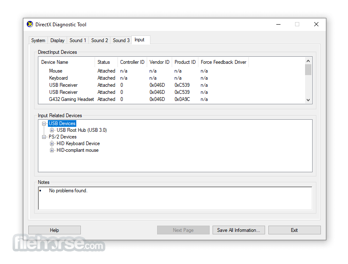Collapse the PS/2 Devices tree node

[44, 137]
